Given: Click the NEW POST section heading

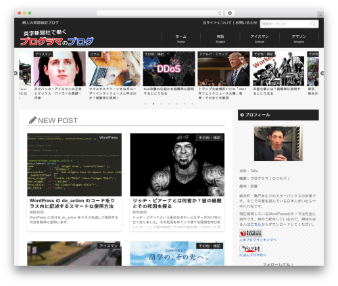Looking at the screenshot, I should [x=53, y=120].
